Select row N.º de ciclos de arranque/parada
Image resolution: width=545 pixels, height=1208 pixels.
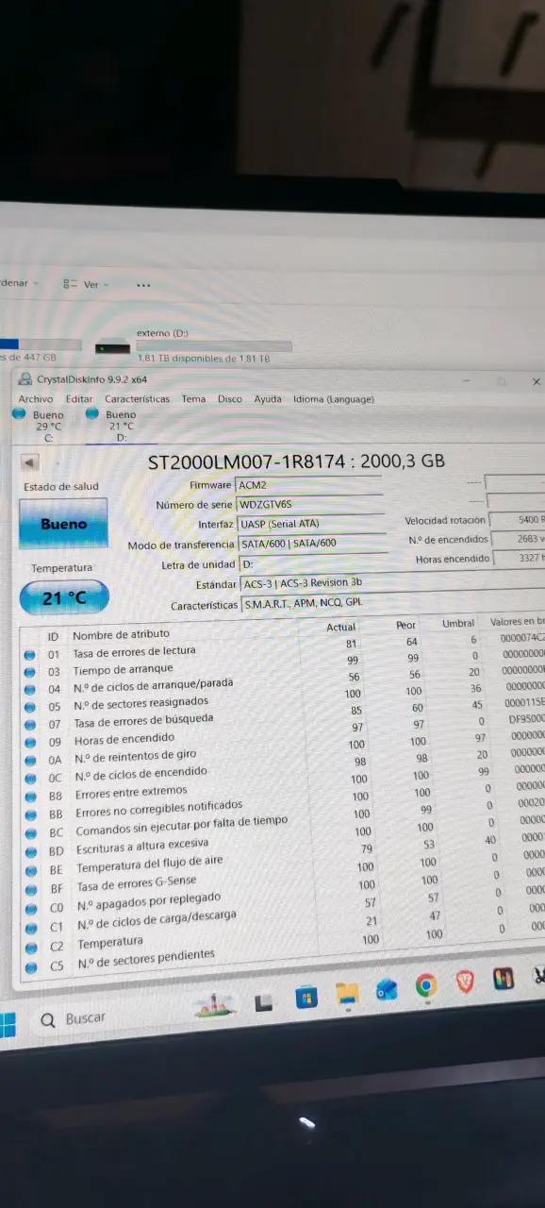(x=282, y=682)
